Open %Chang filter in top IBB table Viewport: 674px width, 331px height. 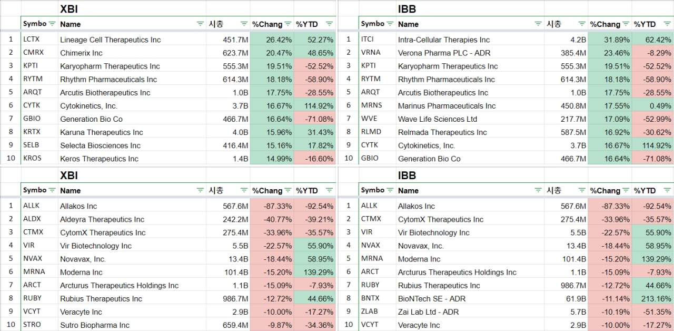coord(625,24)
